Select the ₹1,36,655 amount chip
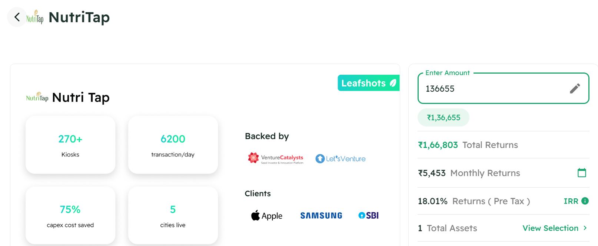This screenshot has height=246, width=598. pyautogui.click(x=443, y=118)
